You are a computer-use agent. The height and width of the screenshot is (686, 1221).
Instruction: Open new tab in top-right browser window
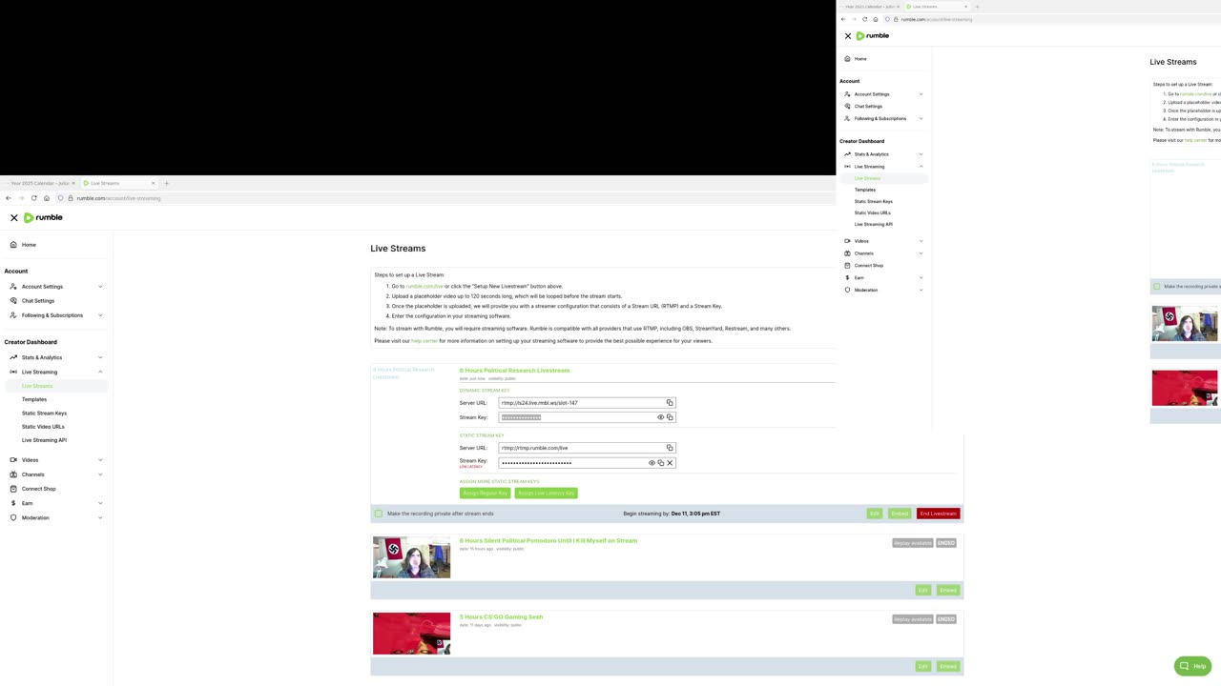pyautogui.click(x=977, y=7)
